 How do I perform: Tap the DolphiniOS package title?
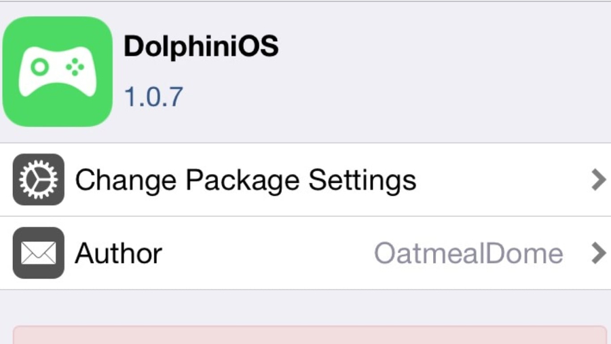pyautogui.click(x=201, y=47)
